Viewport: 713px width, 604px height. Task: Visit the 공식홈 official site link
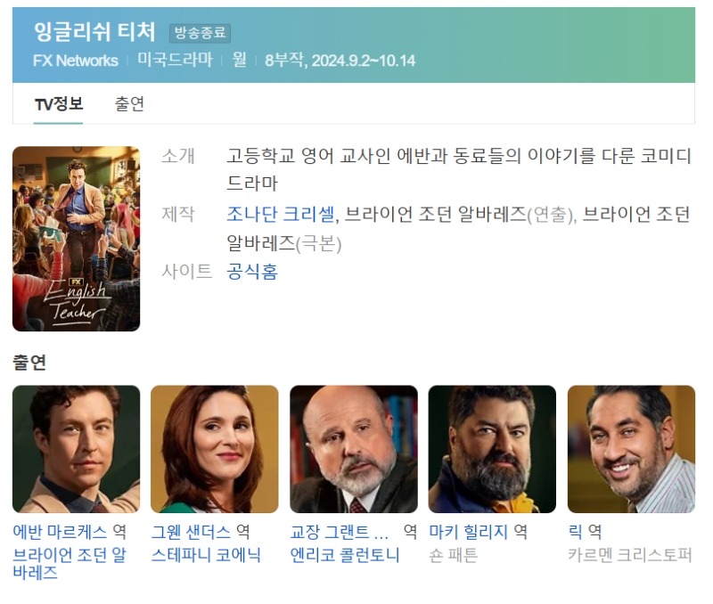(252, 272)
